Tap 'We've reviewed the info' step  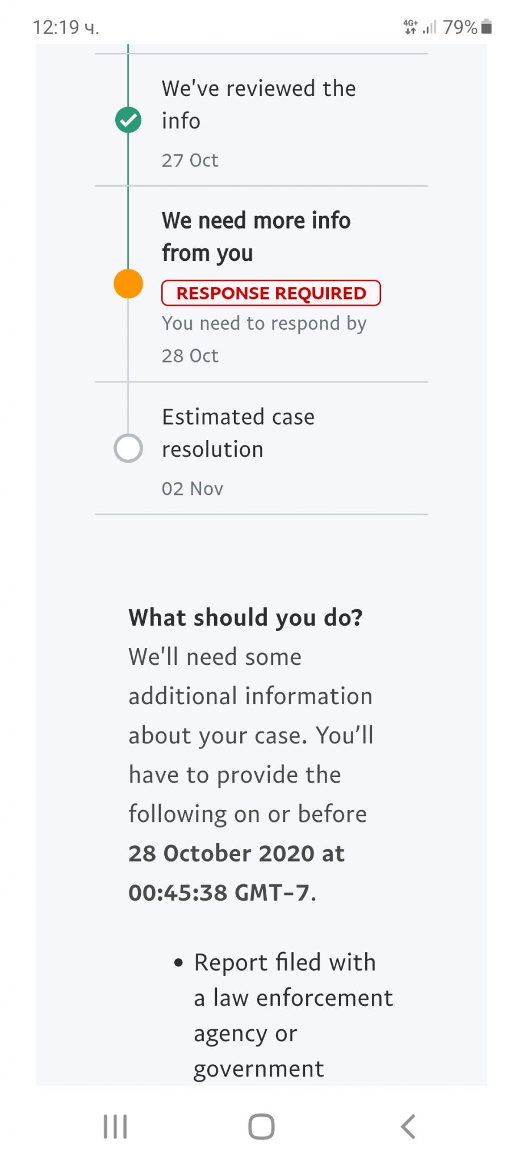258,105
